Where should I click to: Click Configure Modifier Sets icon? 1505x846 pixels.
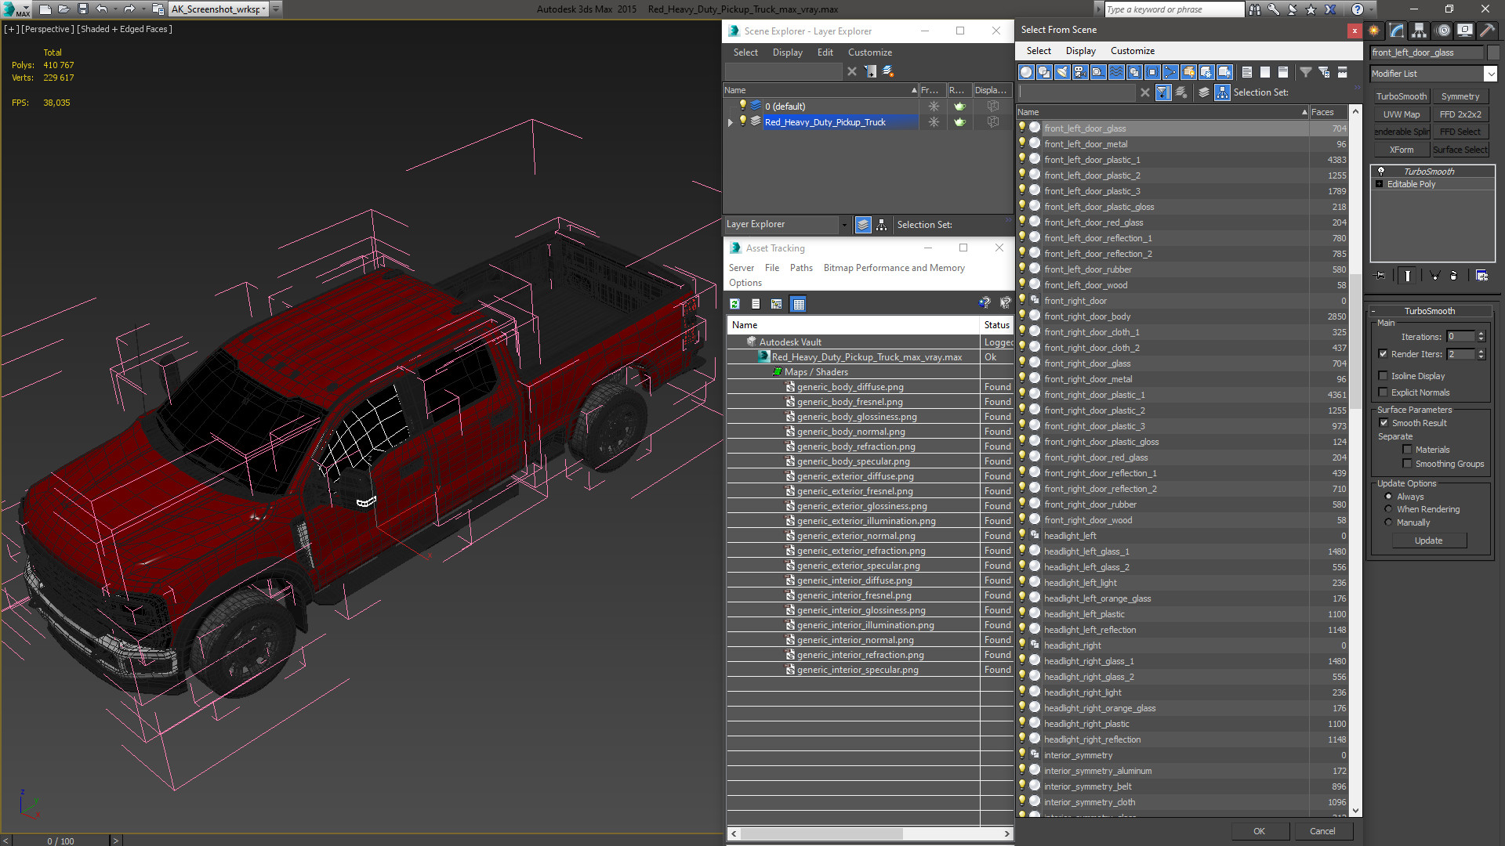coord(1481,276)
